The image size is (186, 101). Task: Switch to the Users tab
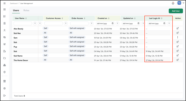click(16, 11)
